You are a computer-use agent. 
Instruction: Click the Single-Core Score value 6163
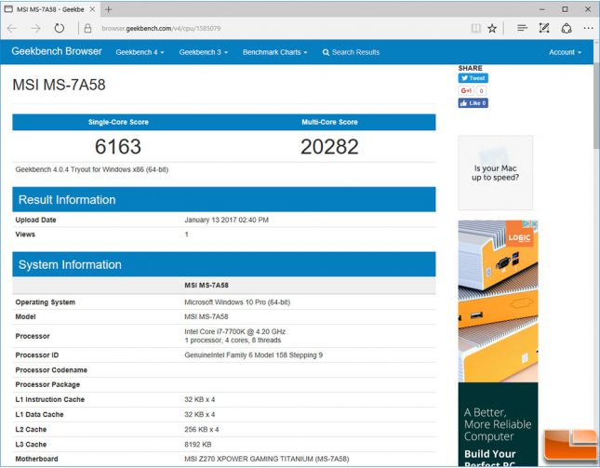118,146
